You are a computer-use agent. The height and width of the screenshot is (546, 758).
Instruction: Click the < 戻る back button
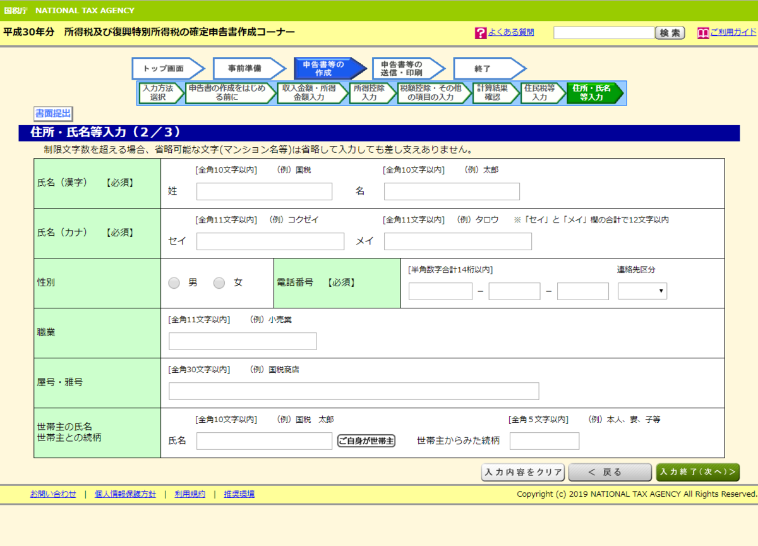tap(610, 473)
